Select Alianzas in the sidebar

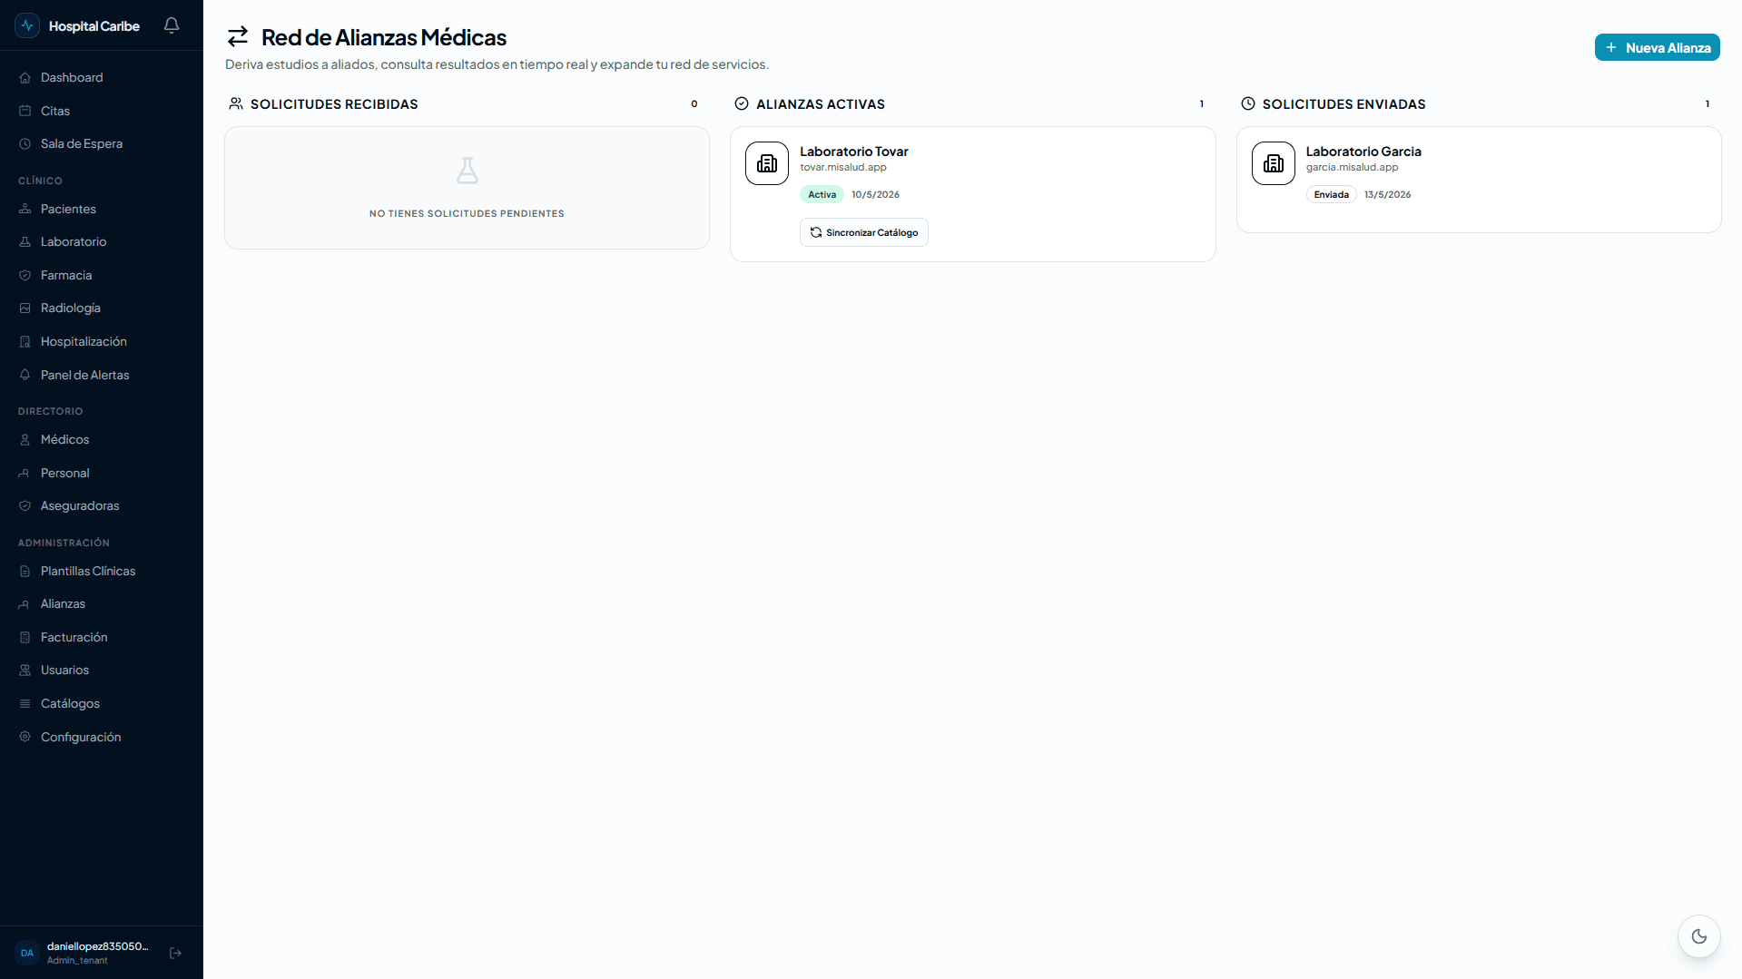[x=102, y=604]
